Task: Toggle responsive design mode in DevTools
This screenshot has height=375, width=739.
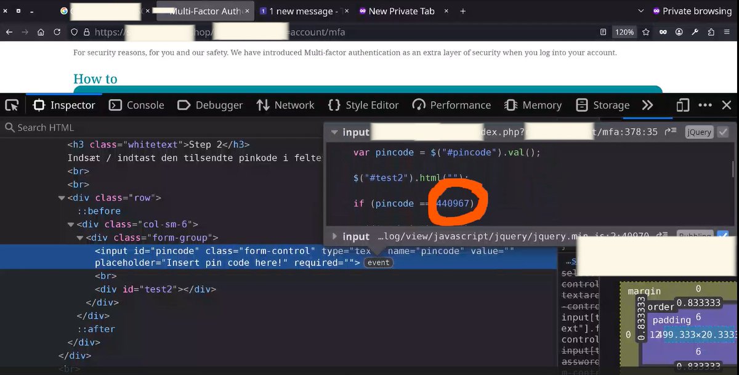Action: coord(682,105)
